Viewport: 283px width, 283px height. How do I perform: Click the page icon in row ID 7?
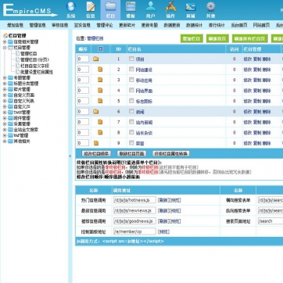pyautogui.click(x=100, y=122)
